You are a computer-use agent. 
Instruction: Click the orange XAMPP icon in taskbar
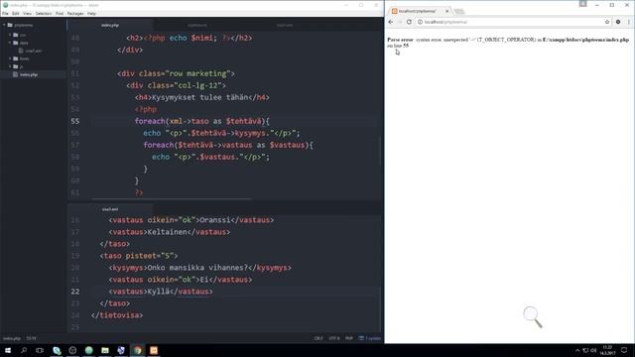pos(154,350)
